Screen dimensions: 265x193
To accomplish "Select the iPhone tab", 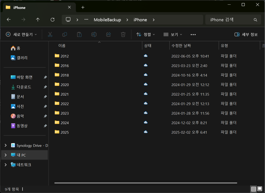I will (39, 7).
